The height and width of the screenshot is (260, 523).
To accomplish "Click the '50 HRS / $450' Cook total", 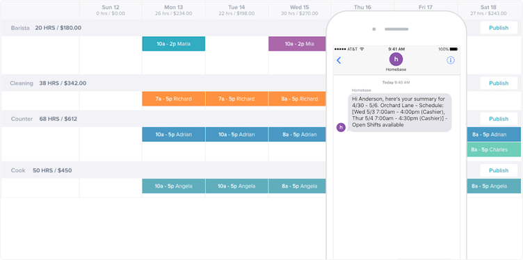I will 52,170.
